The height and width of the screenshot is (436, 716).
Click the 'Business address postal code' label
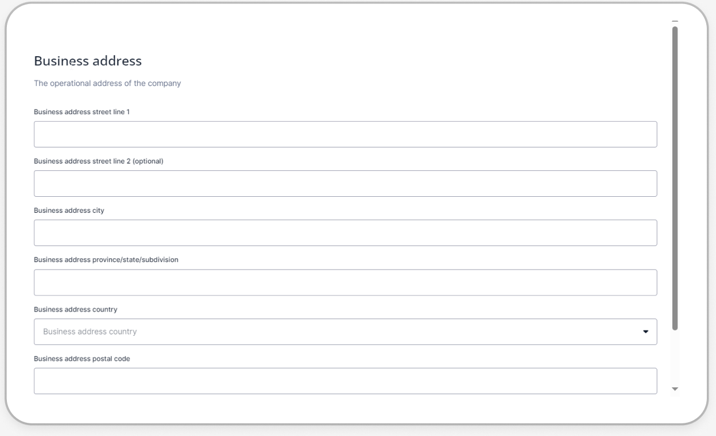82,359
